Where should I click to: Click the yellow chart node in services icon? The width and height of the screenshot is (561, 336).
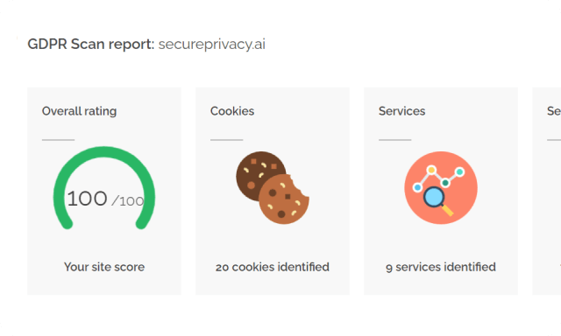pos(431,170)
